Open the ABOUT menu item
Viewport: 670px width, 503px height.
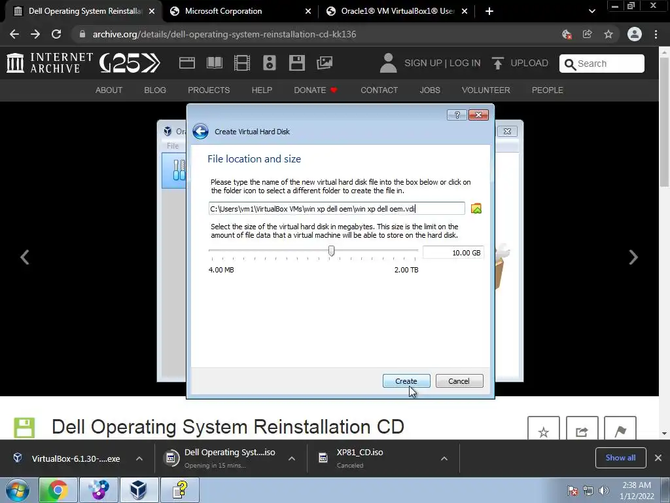pos(109,90)
